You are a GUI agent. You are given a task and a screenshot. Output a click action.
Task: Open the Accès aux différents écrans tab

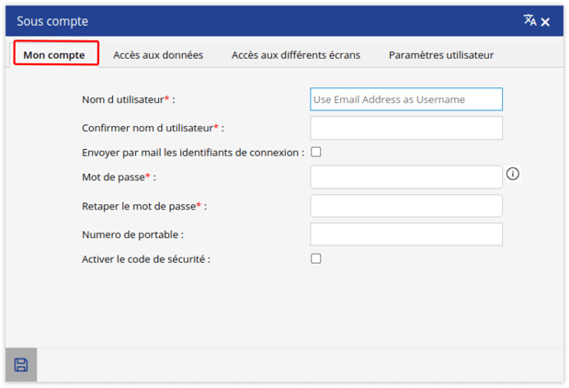click(296, 55)
